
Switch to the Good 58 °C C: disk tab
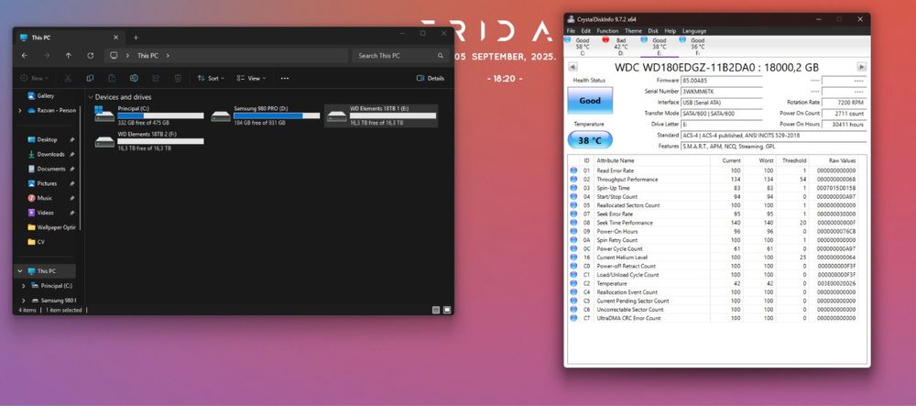pos(581,46)
